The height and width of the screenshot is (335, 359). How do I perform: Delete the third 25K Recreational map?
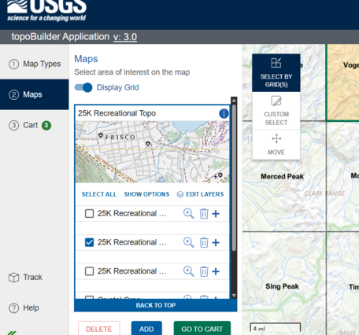coord(204,271)
